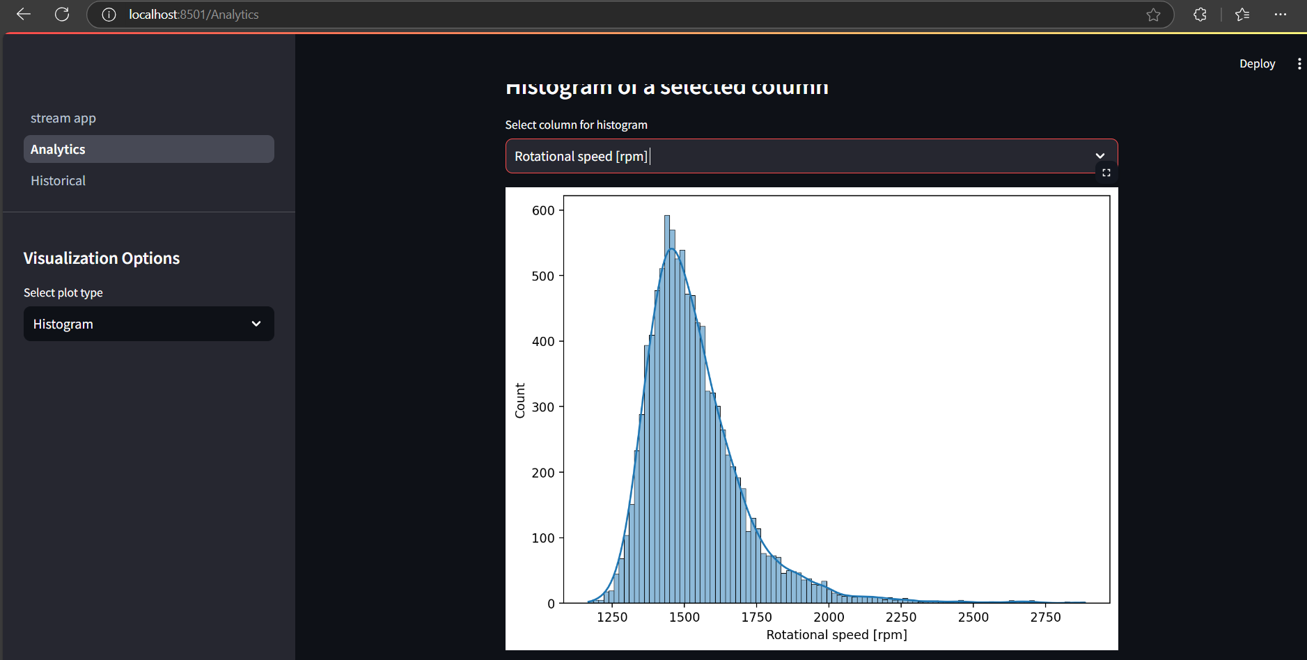This screenshot has height=660, width=1307.
Task: Go back to the previous browser page
Action: pyautogui.click(x=24, y=14)
